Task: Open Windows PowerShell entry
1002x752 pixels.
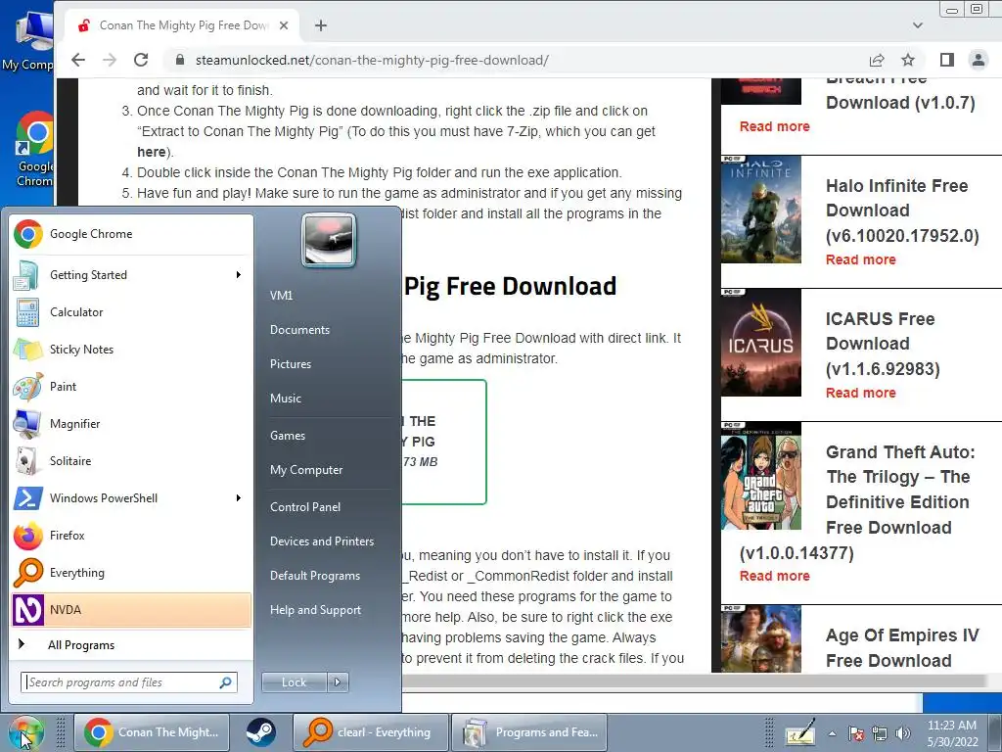Action: click(131, 498)
